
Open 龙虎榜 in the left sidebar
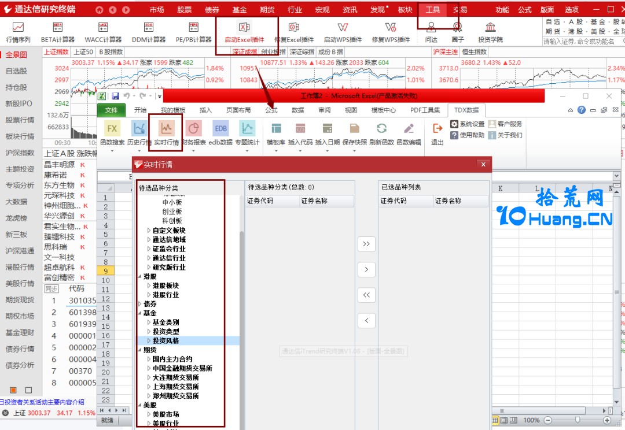[x=16, y=218]
